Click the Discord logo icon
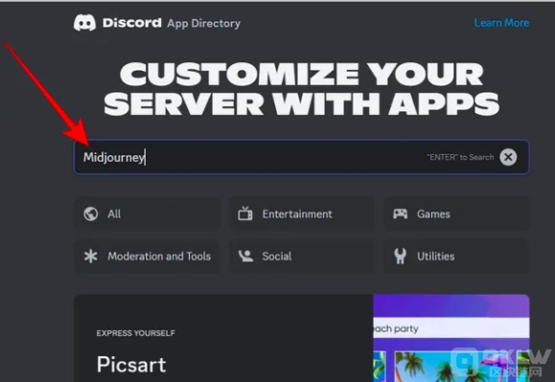 coord(84,23)
